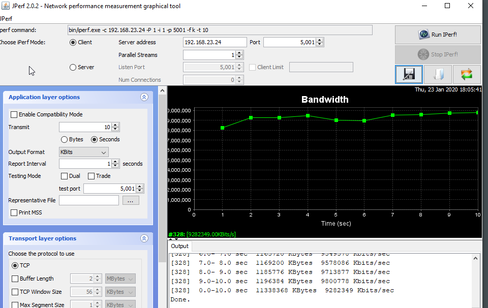488x308 pixels.
Task: Adjust the test port stepper
Action: tap(140, 189)
